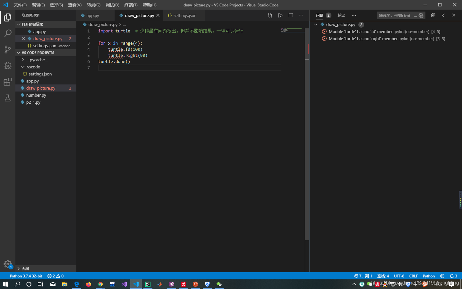The height and width of the screenshot is (289, 462).
Task: Click the notifications bell in the status bar
Action: (x=453, y=276)
